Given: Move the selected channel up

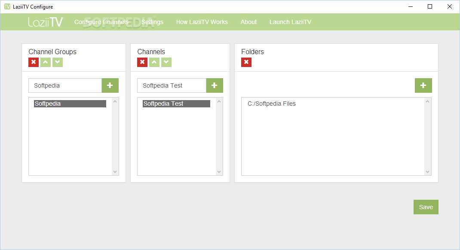Looking at the screenshot, I should [x=154, y=62].
